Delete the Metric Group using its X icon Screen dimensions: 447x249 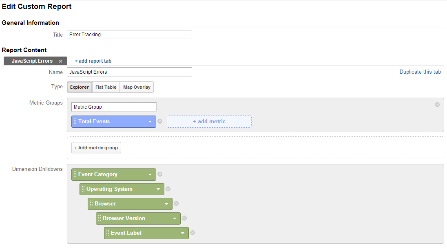[437, 105]
